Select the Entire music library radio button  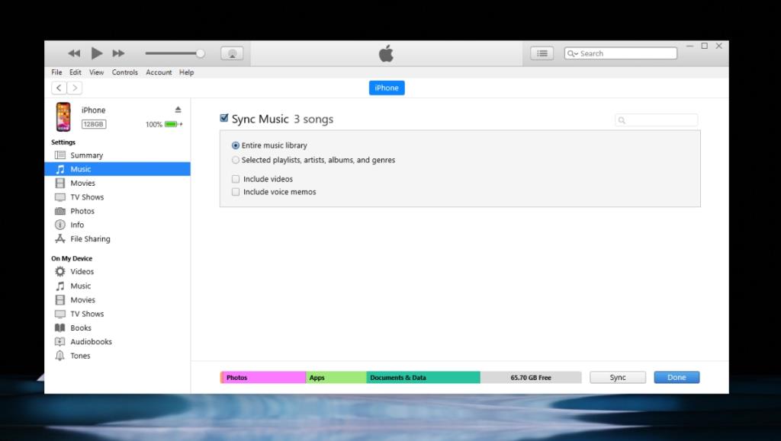[236, 145]
